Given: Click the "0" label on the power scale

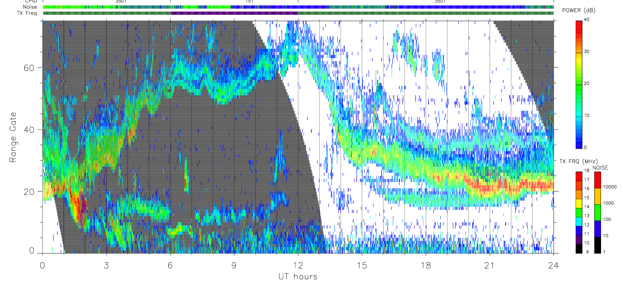Looking at the screenshot, I should [585, 147].
